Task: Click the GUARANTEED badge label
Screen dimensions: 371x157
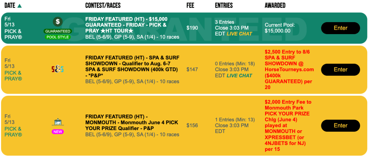Action: 58,31
